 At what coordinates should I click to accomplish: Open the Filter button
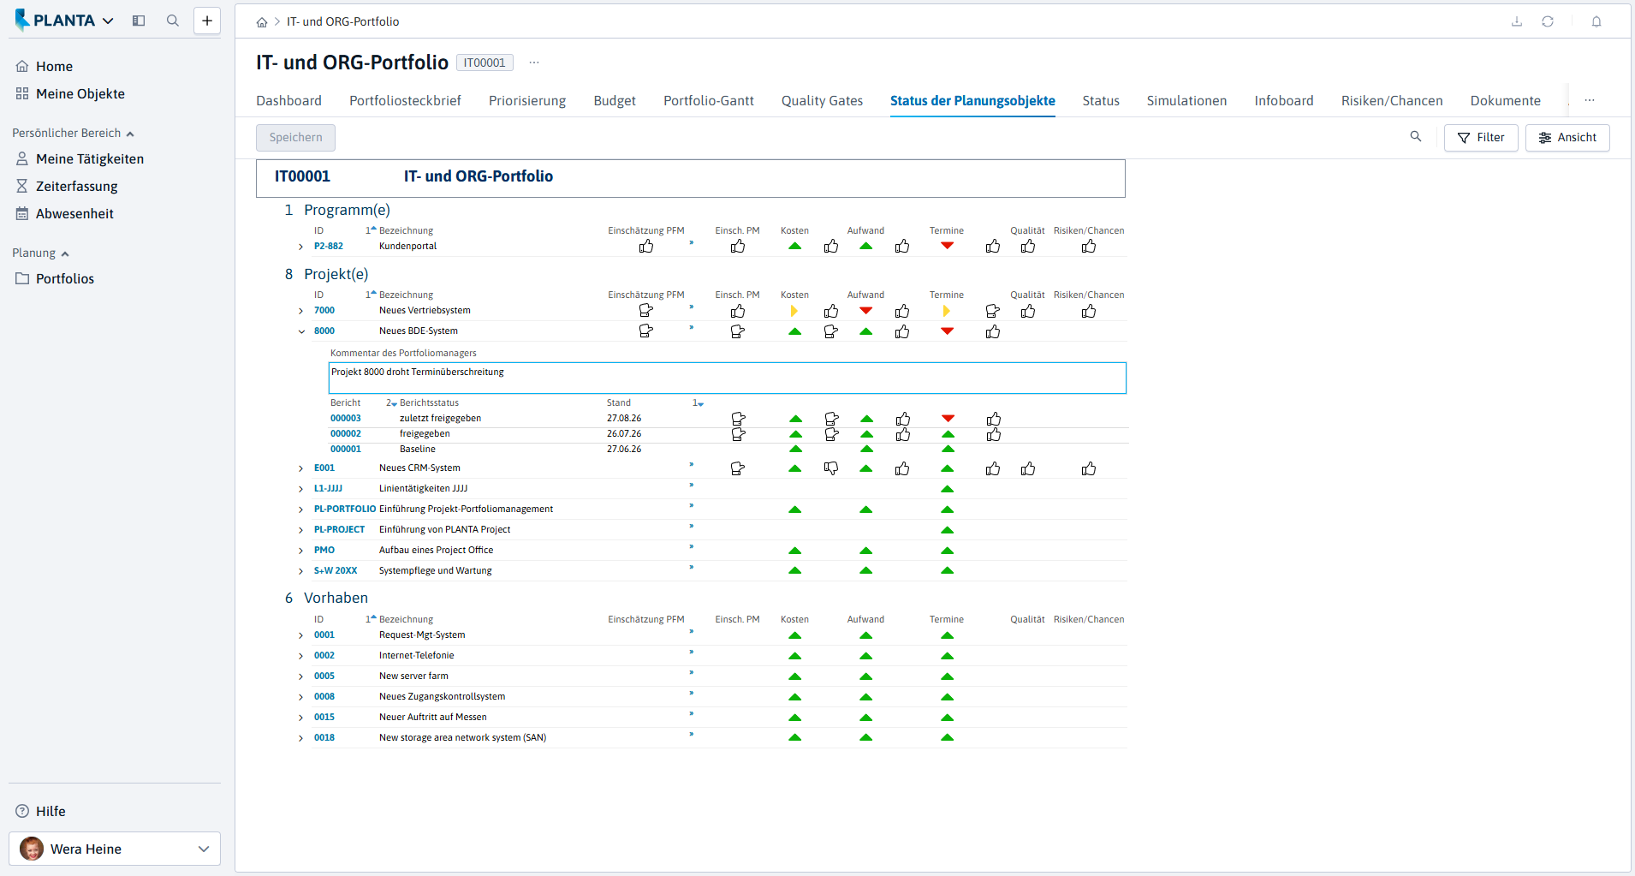tap(1481, 137)
